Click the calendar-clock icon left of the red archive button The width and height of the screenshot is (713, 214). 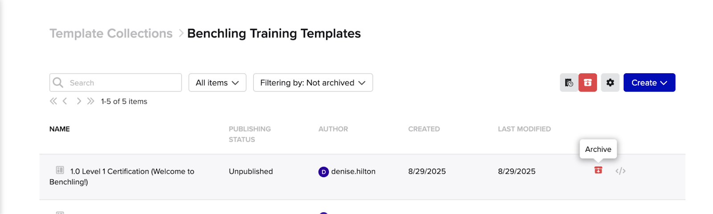click(x=569, y=83)
